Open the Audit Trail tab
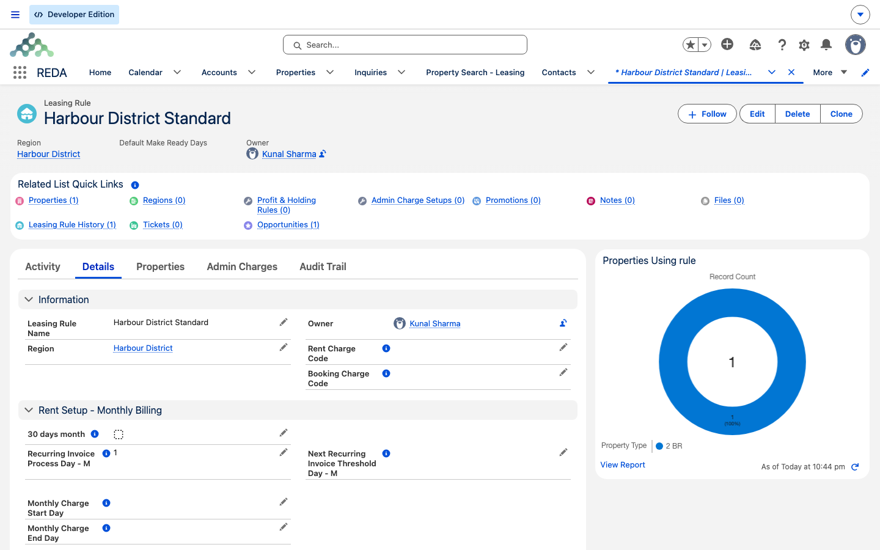 [323, 266]
